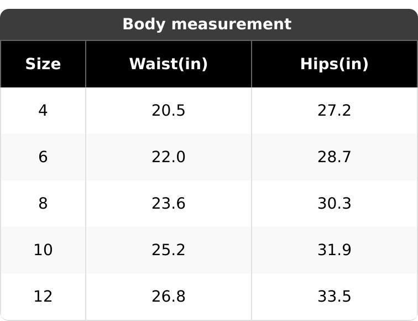
Task: Select the Size column header
Action: click(x=43, y=64)
